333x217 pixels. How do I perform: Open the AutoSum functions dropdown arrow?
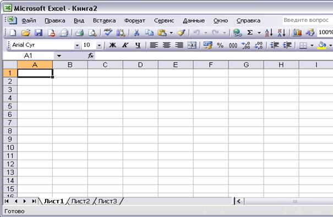click(259, 33)
